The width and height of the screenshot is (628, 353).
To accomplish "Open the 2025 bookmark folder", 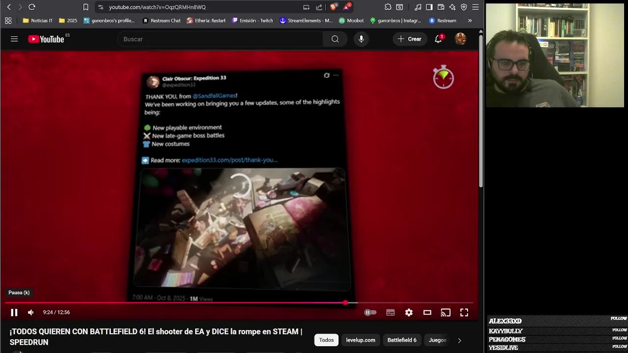I will (68, 21).
